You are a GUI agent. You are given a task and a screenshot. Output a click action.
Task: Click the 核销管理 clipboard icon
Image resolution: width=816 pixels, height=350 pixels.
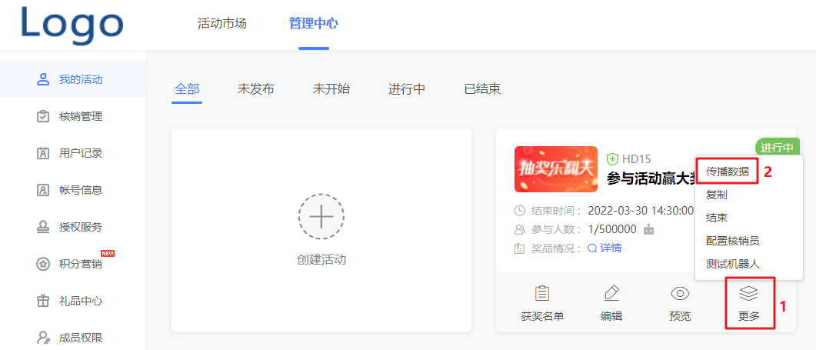click(x=43, y=116)
